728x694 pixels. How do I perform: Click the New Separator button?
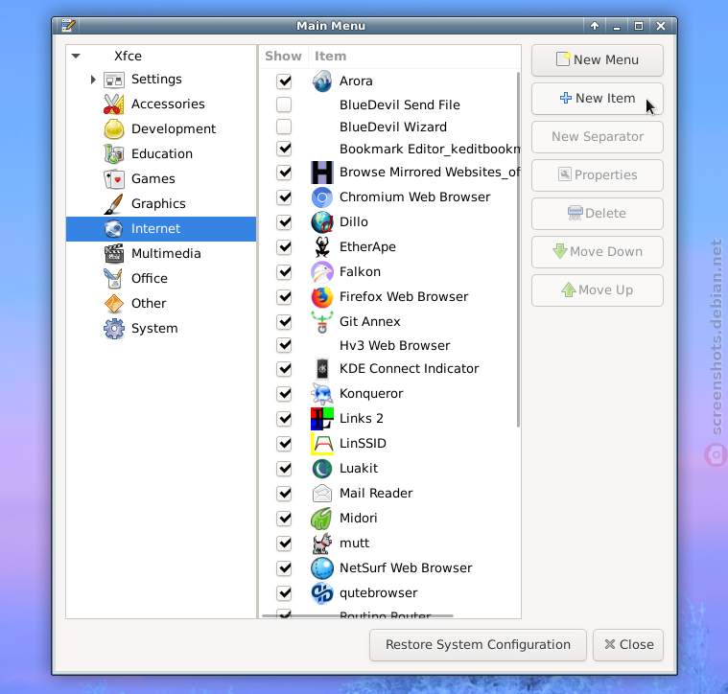597,137
